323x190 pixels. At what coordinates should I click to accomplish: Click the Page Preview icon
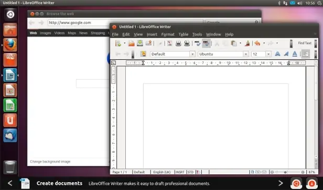[187, 43]
